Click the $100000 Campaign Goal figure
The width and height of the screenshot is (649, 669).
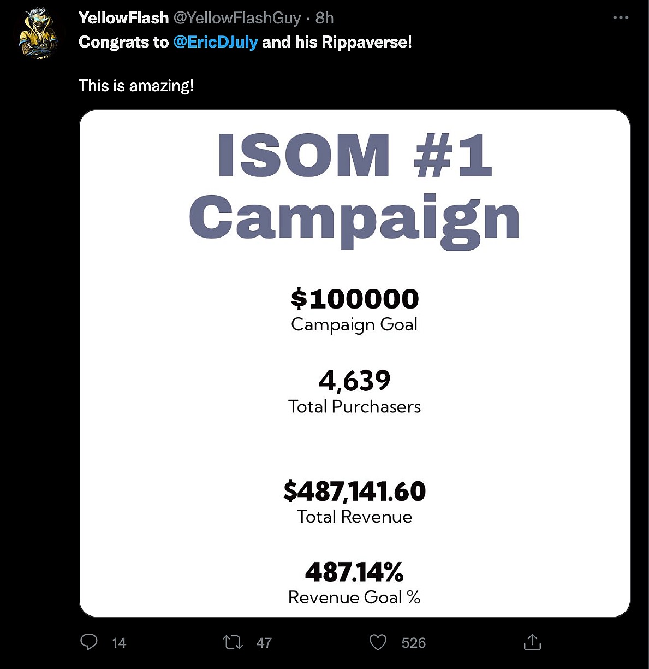(x=355, y=299)
